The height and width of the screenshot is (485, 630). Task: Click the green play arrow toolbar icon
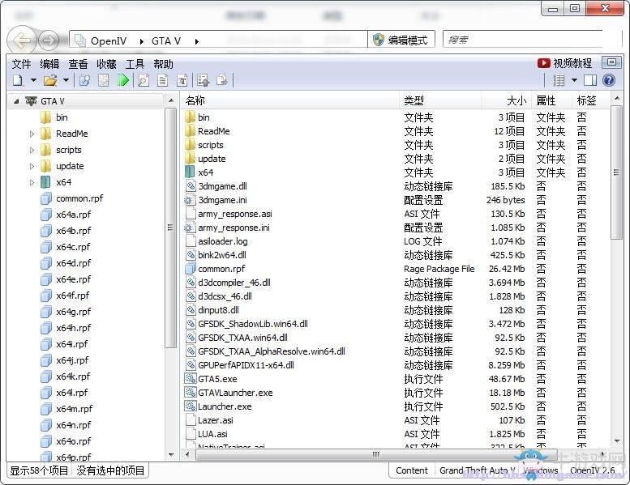coord(122,81)
